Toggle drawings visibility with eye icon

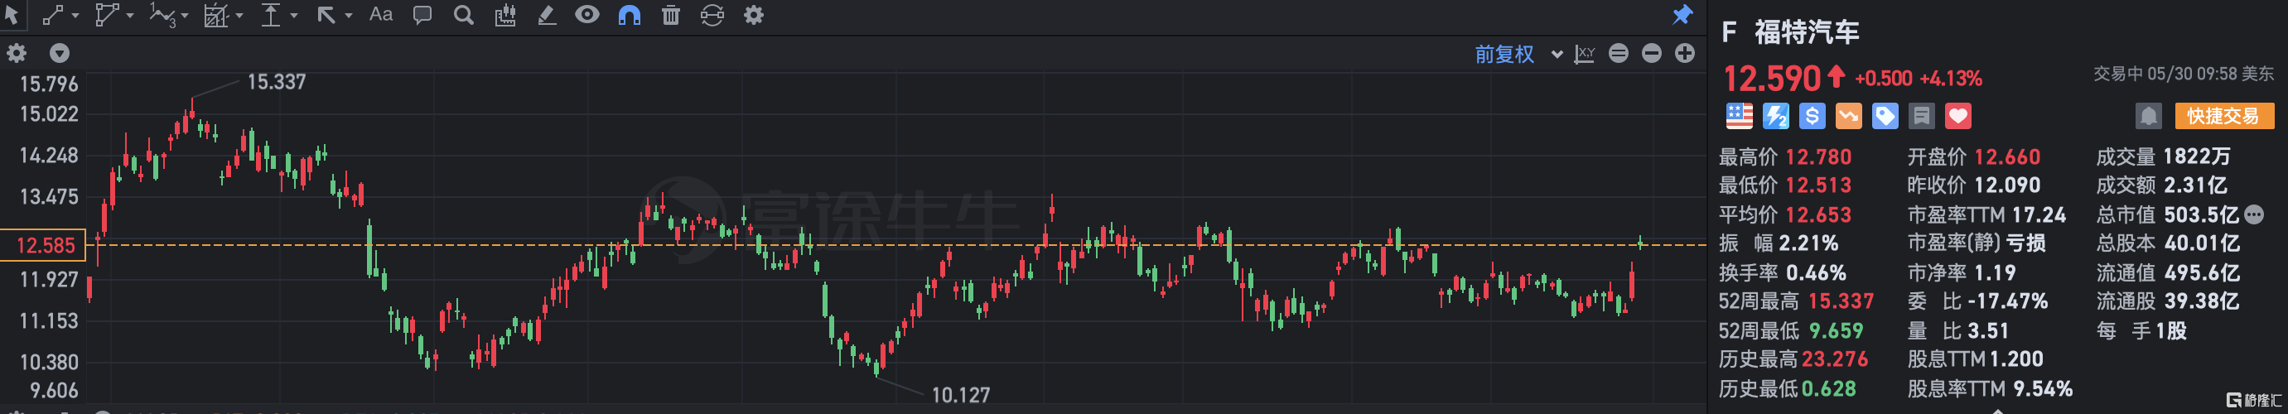click(587, 14)
